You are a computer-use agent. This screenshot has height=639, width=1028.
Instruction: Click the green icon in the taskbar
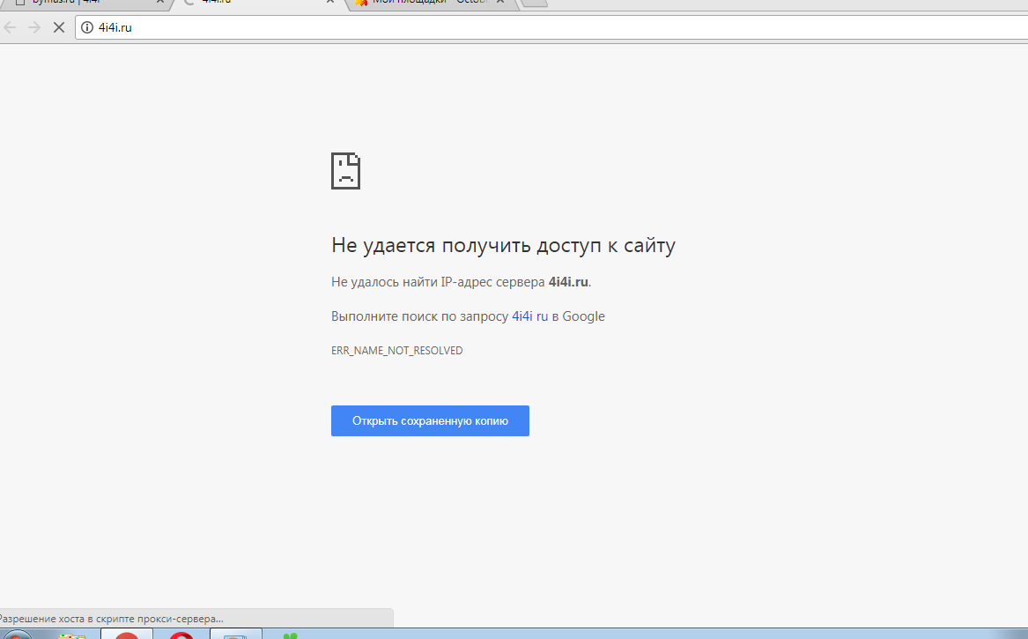290,635
